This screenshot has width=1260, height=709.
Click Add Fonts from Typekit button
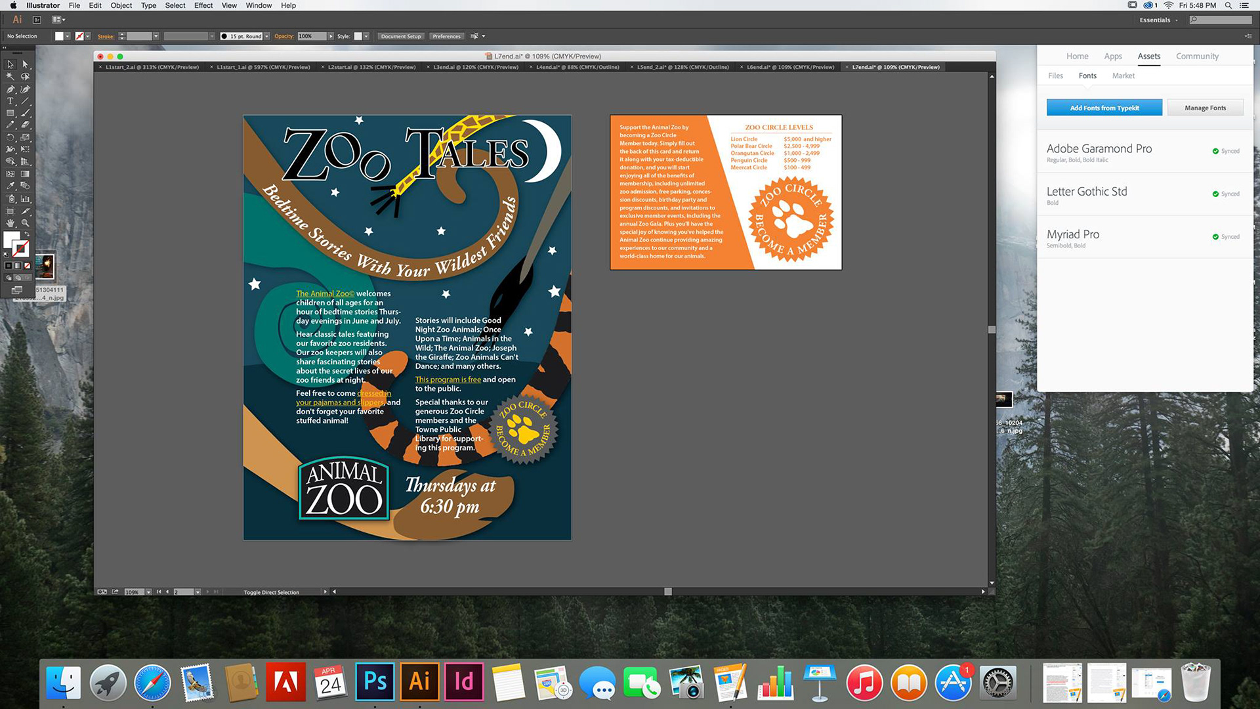point(1104,108)
